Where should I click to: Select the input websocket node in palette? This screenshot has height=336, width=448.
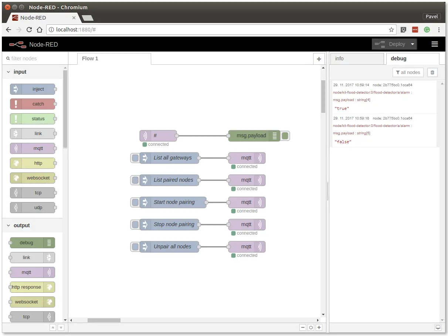click(x=33, y=178)
